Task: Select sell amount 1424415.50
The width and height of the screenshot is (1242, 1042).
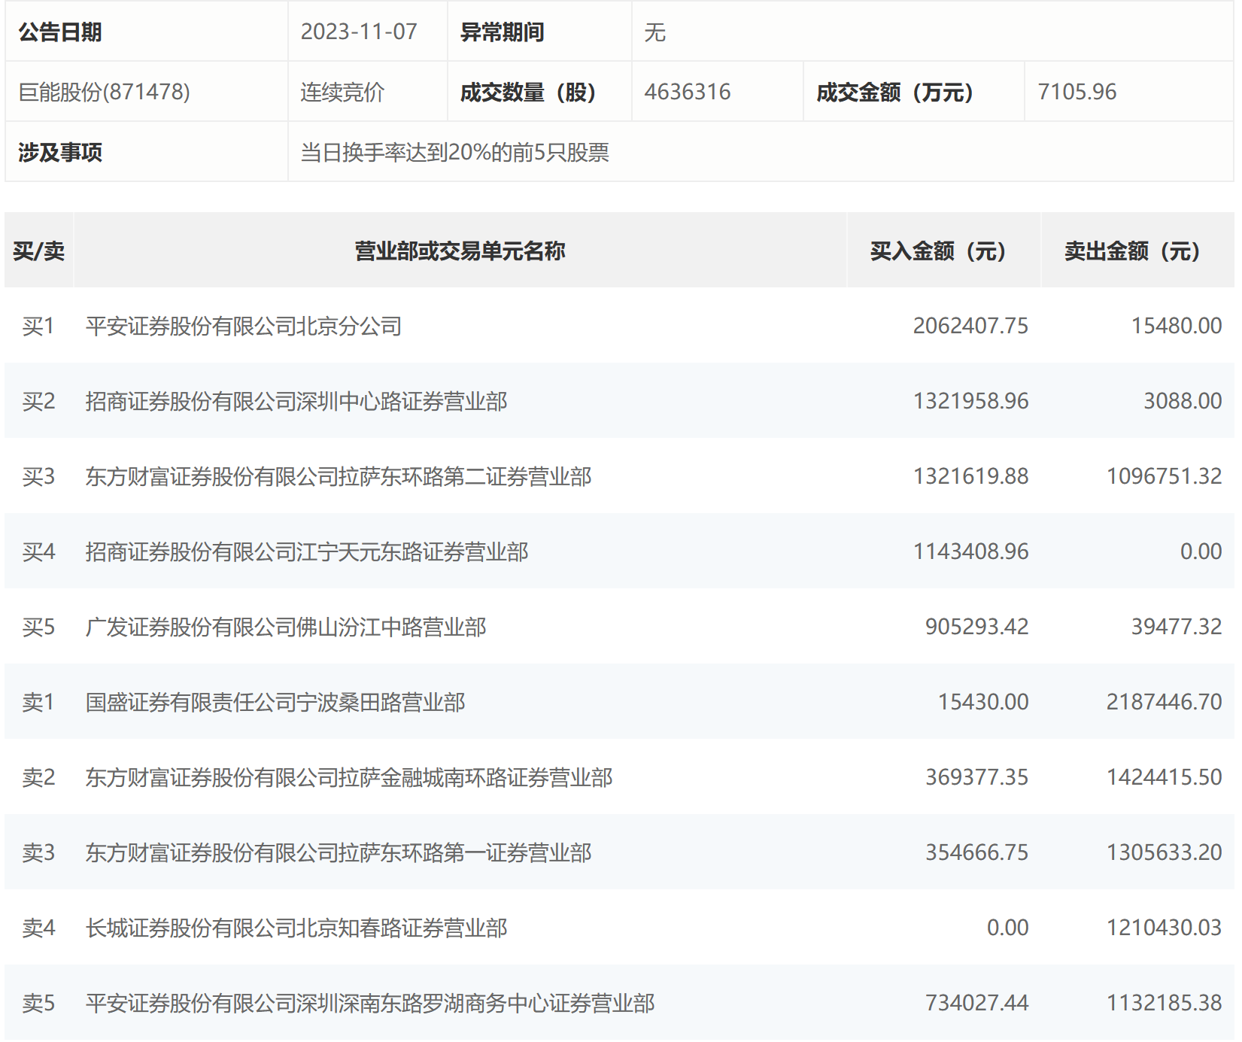Action: point(1164,777)
